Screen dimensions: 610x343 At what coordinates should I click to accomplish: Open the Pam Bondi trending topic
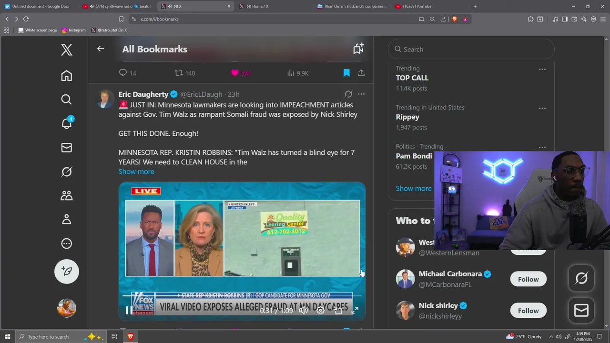click(414, 156)
